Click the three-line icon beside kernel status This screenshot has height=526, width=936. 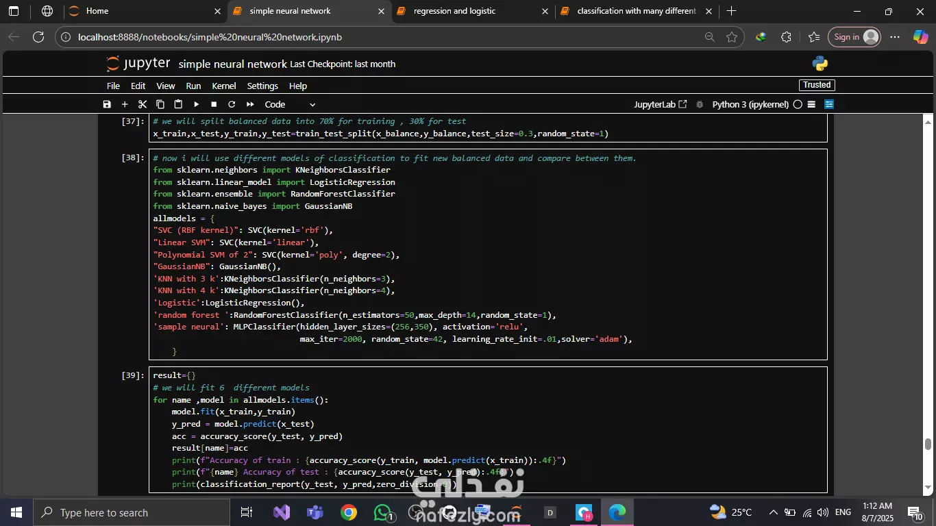[811, 104]
